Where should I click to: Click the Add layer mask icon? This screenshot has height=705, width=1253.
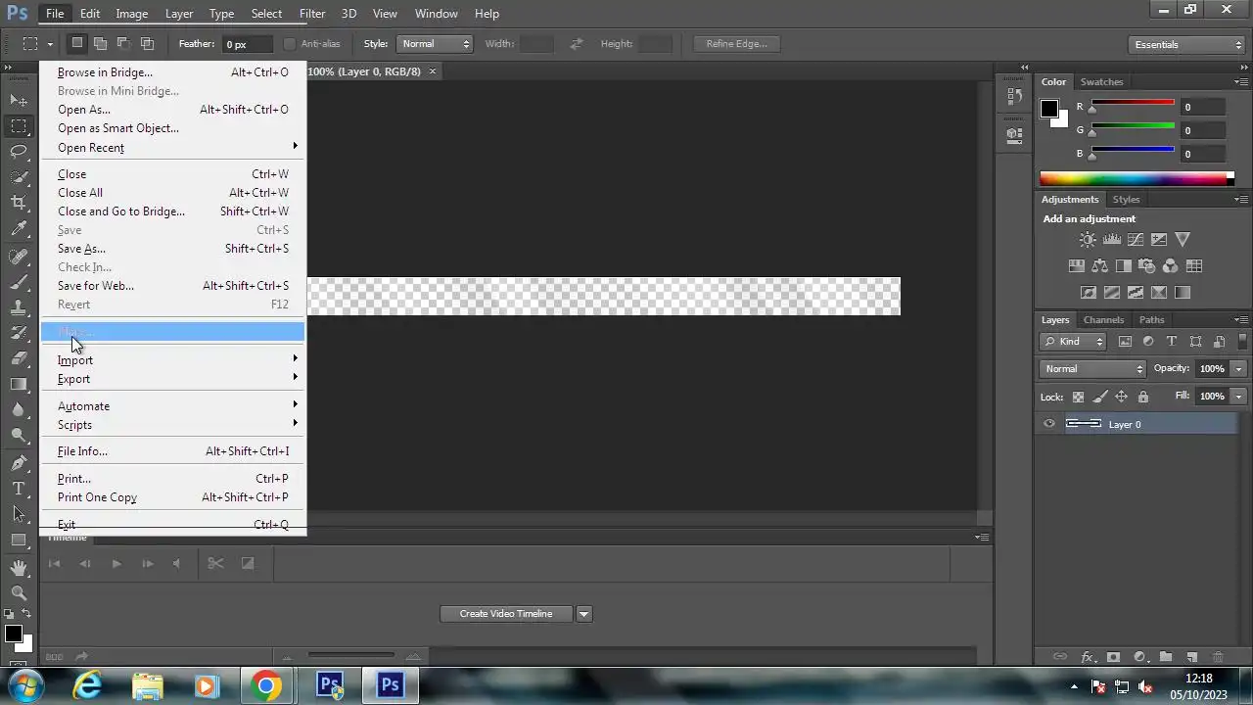1113,657
